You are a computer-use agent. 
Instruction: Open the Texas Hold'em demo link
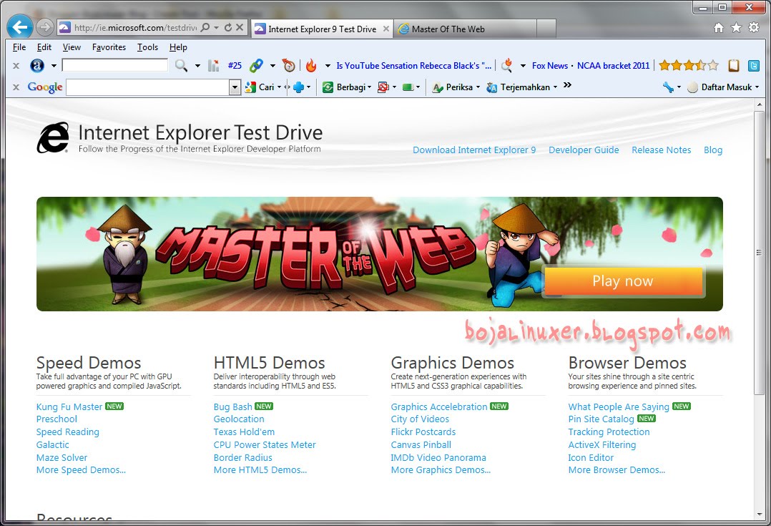point(244,432)
